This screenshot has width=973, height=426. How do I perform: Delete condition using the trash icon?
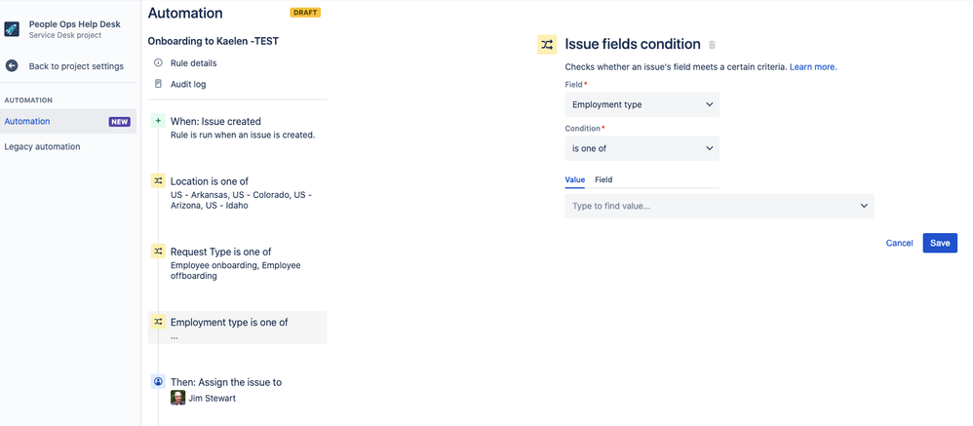tap(712, 45)
